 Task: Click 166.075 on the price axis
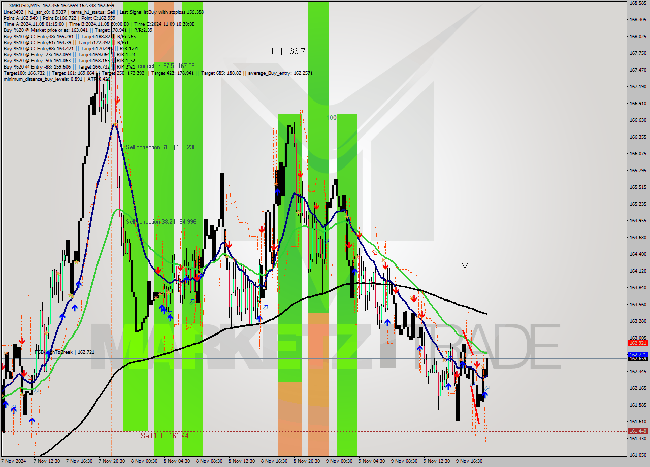(638, 153)
